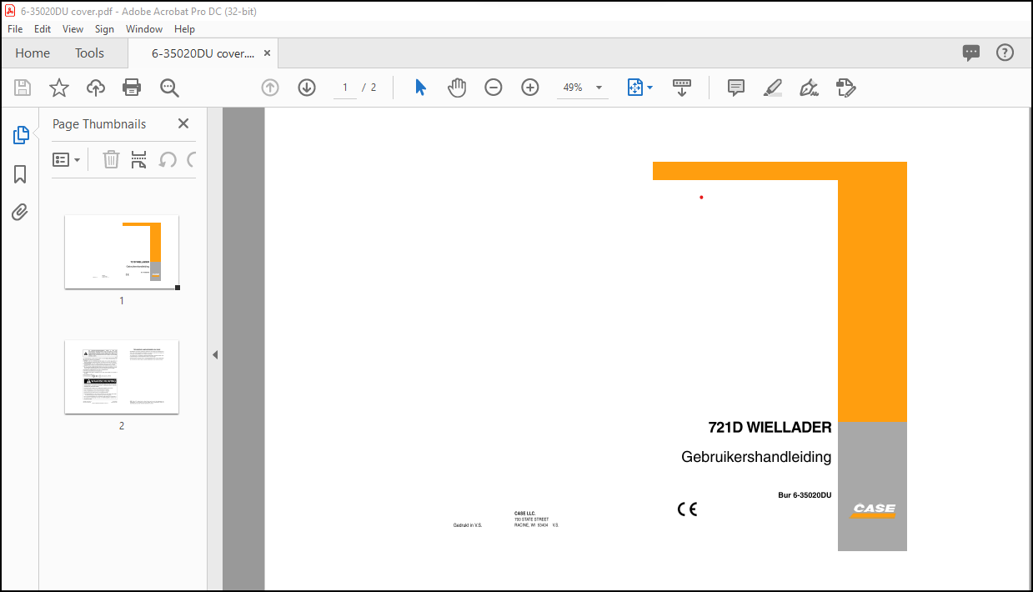Select the page 1 thumbnail
The height and width of the screenshot is (592, 1033).
click(122, 252)
